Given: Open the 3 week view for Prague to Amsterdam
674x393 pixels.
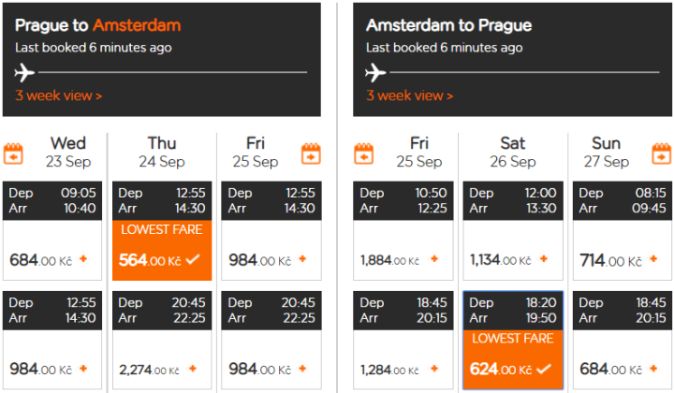Looking at the screenshot, I should [x=58, y=95].
